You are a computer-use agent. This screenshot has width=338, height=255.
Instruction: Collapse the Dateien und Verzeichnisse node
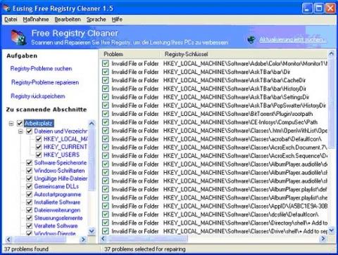(20, 131)
